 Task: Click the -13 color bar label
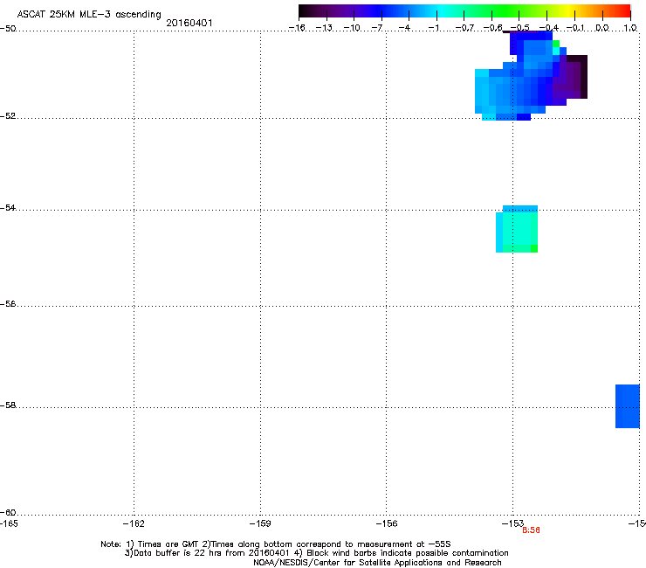[324, 28]
